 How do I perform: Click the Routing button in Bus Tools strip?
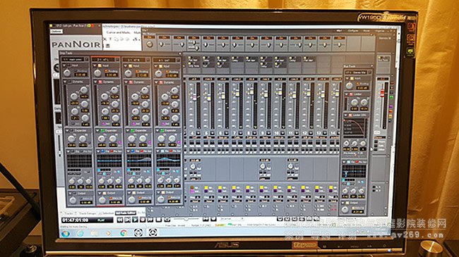362,84
